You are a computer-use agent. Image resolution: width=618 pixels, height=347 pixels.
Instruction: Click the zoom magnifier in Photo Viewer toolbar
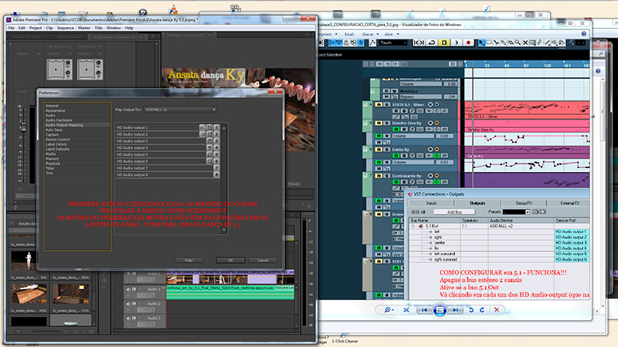click(388, 309)
